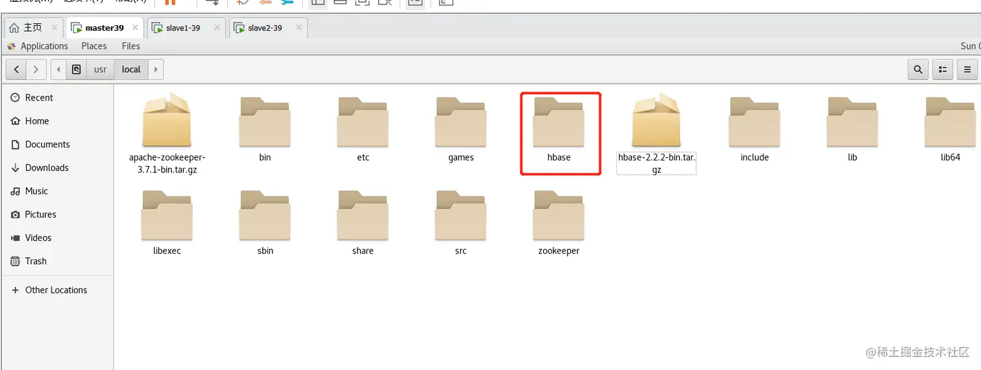Navigate to usr in the path bar

(101, 69)
